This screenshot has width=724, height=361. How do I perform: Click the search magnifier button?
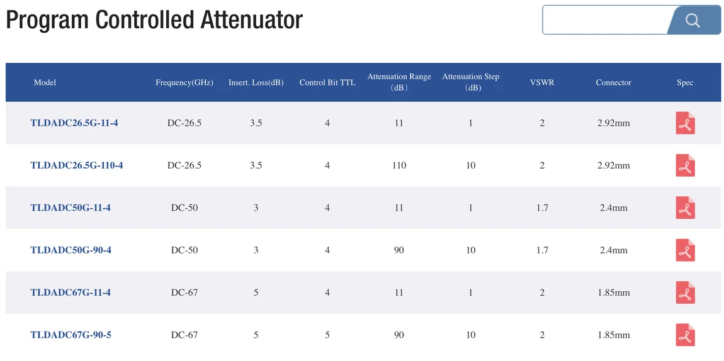(693, 20)
